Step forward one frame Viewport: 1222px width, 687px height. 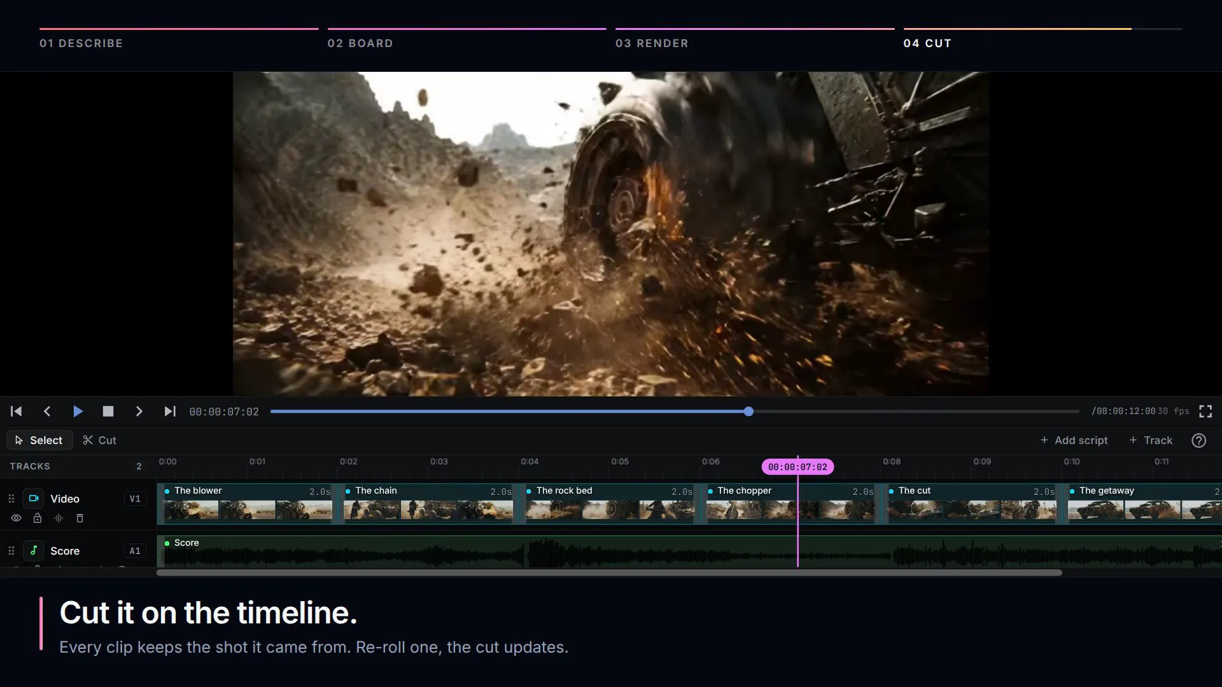pyautogui.click(x=139, y=412)
